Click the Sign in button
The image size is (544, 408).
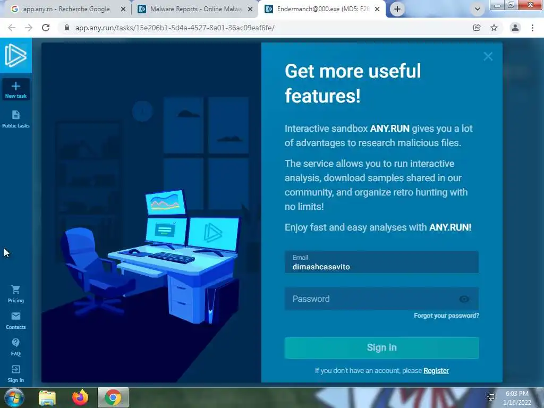(x=381, y=347)
